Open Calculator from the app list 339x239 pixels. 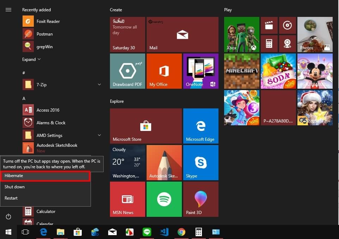[x=62, y=211]
